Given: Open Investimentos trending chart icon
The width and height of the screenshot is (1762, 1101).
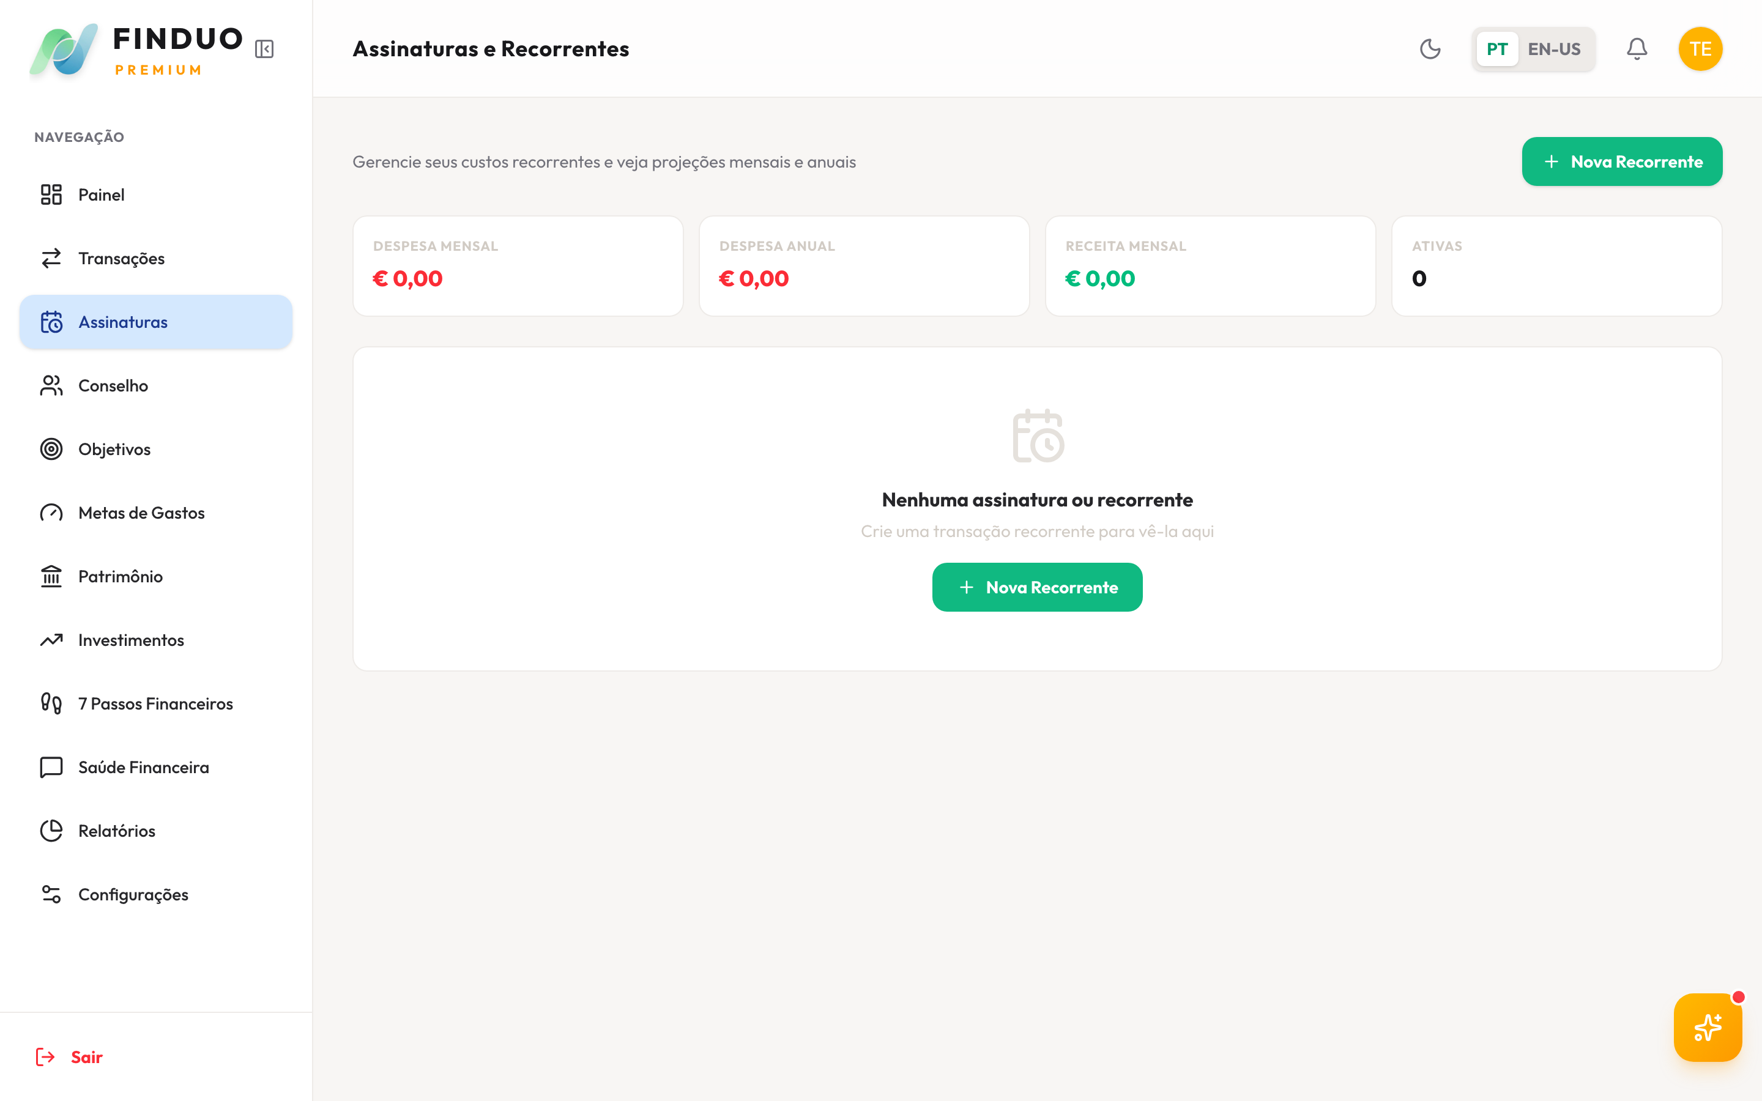Looking at the screenshot, I should [51, 640].
